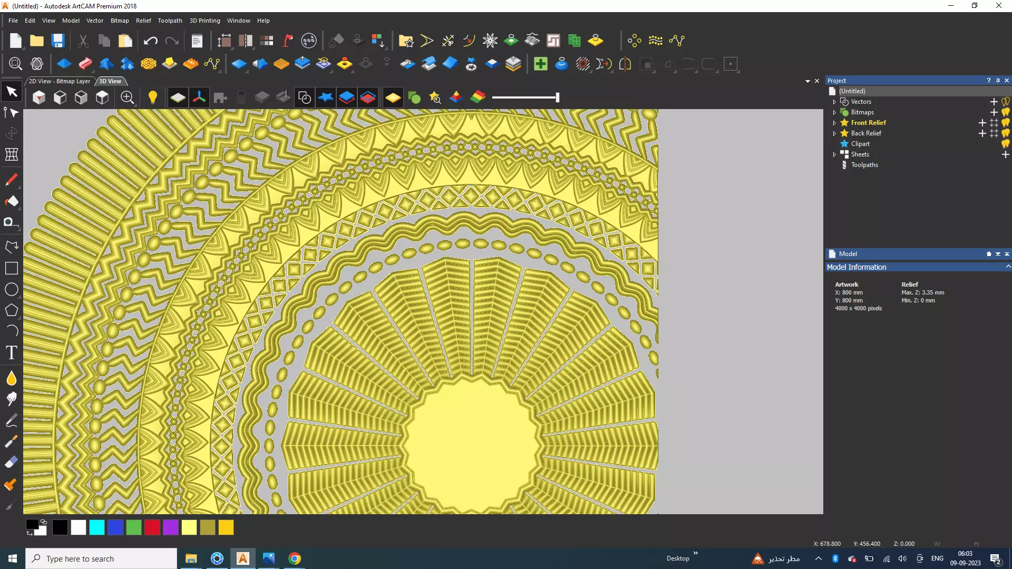This screenshot has width=1012, height=569.
Task: Pick the cyan color swatch
Action: 97,527
